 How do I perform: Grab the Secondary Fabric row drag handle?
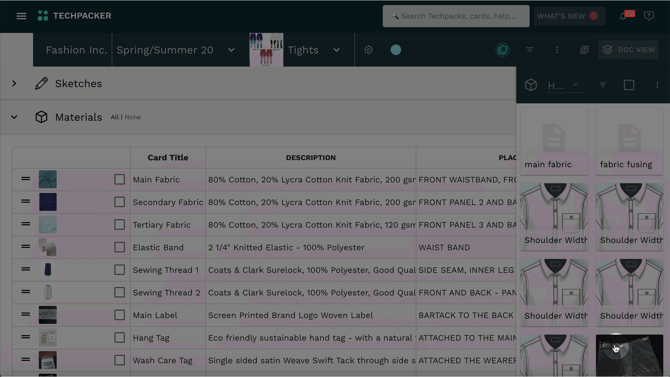[25, 201]
